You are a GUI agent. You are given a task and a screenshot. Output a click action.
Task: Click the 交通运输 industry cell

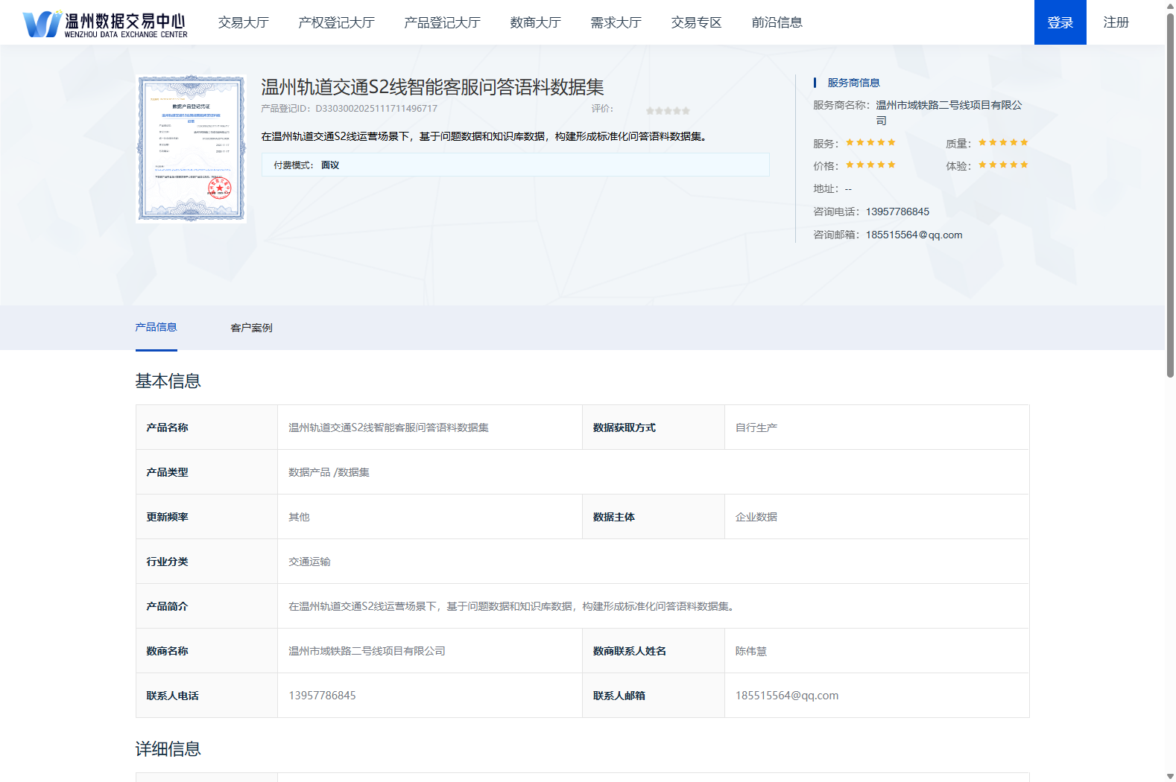tap(653, 562)
